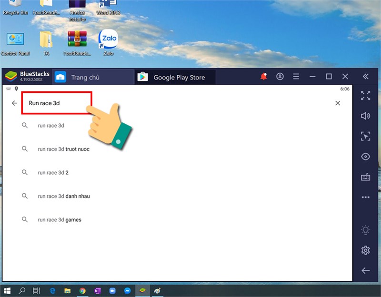
Task: Click the location pin status icon
Action: (16, 89)
